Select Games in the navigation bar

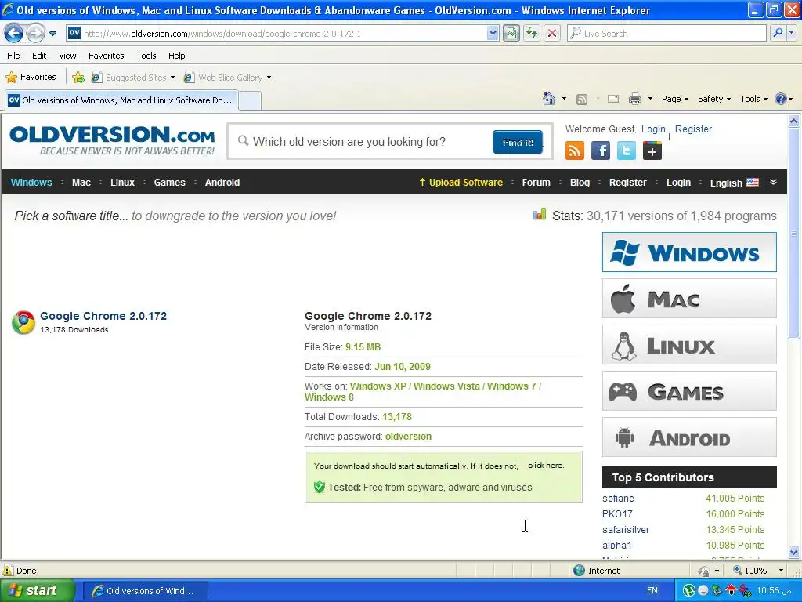[169, 182]
